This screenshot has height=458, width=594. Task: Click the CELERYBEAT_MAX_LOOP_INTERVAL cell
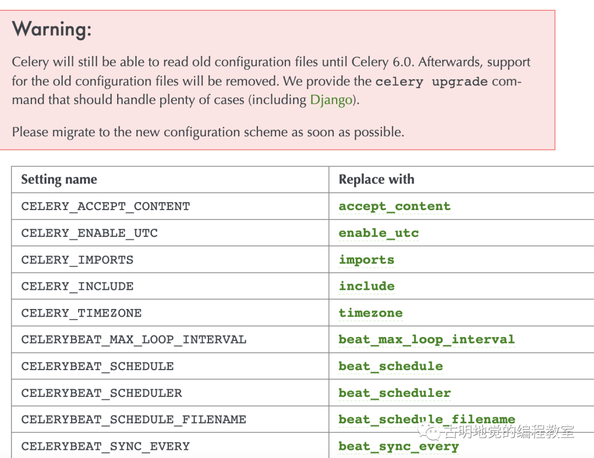coord(134,339)
